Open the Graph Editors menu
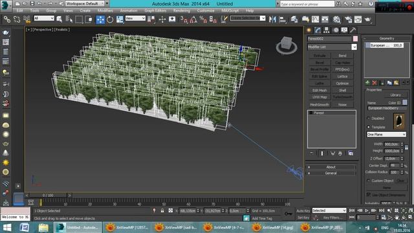This screenshot has height=233, width=414. click(155, 10)
